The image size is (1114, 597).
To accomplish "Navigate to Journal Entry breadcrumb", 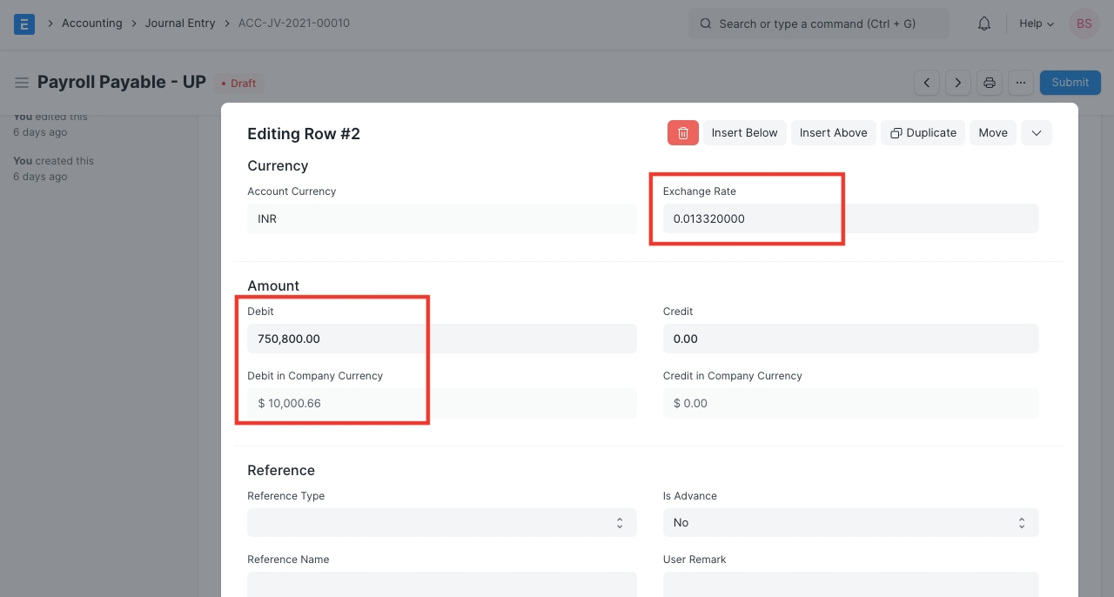I will click(x=180, y=23).
